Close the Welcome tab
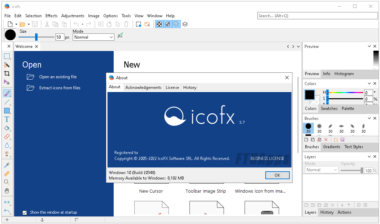The height and width of the screenshot is (224, 380). coord(37,47)
